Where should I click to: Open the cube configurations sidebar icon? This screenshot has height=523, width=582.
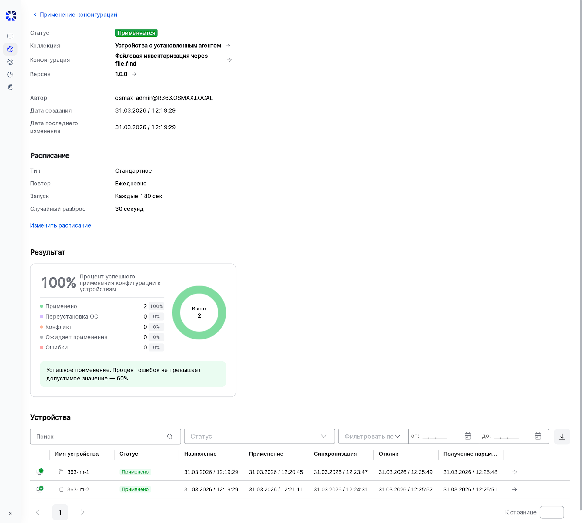coord(10,49)
